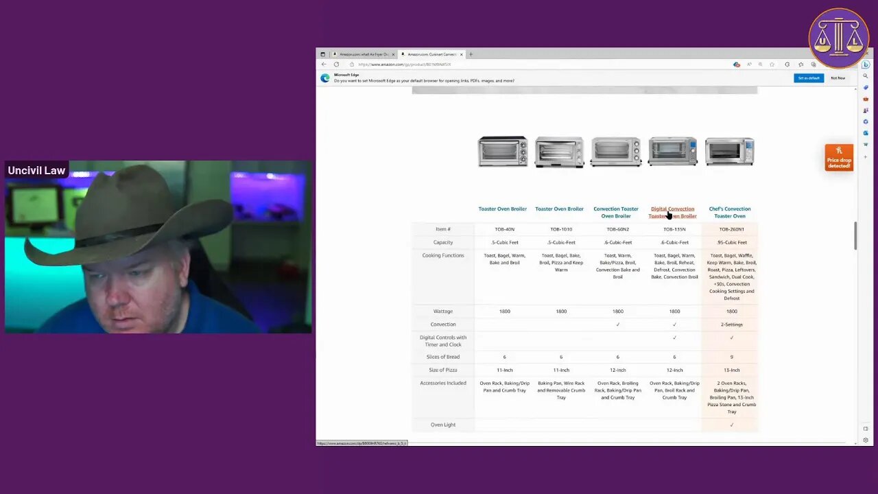
Task: Open the games sidebar icon
Action: [866, 110]
